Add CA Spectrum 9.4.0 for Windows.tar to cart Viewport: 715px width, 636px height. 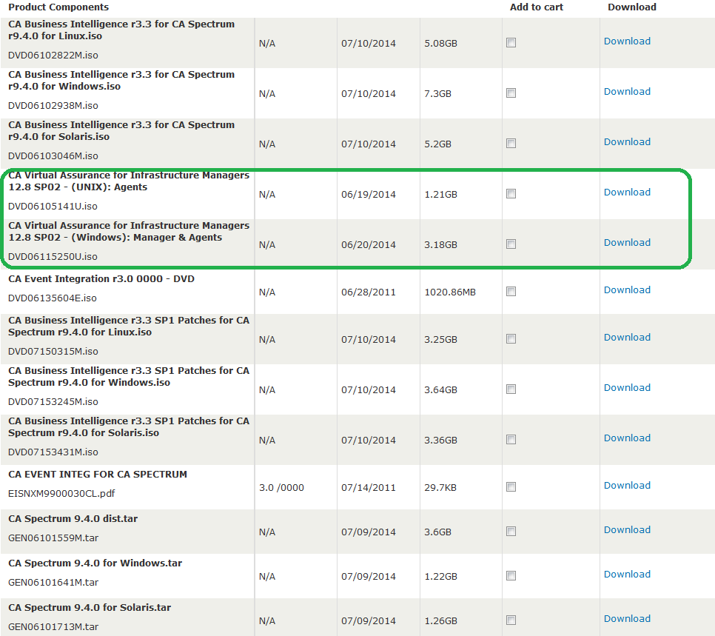click(511, 576)
